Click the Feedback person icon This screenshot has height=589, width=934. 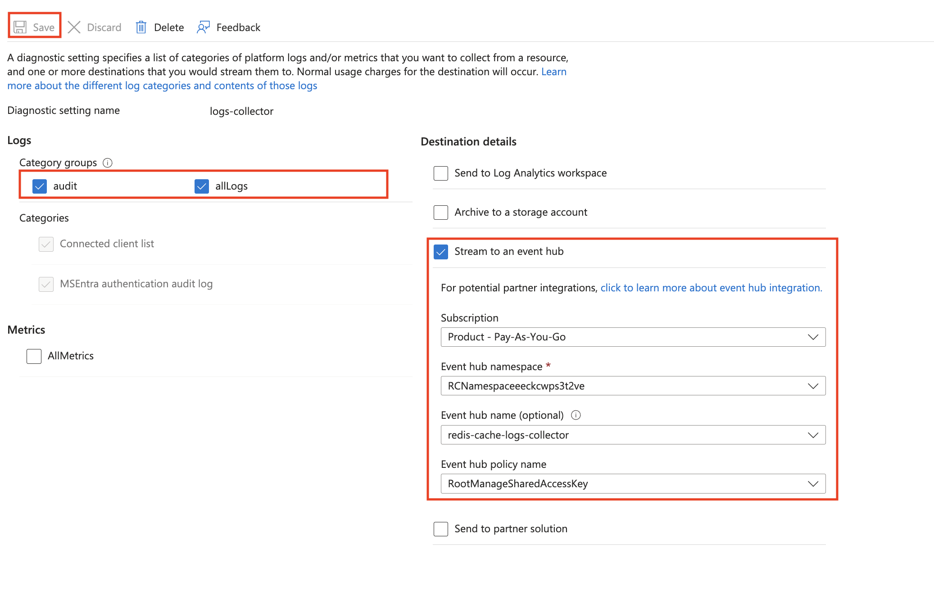[x=204, y=27]
